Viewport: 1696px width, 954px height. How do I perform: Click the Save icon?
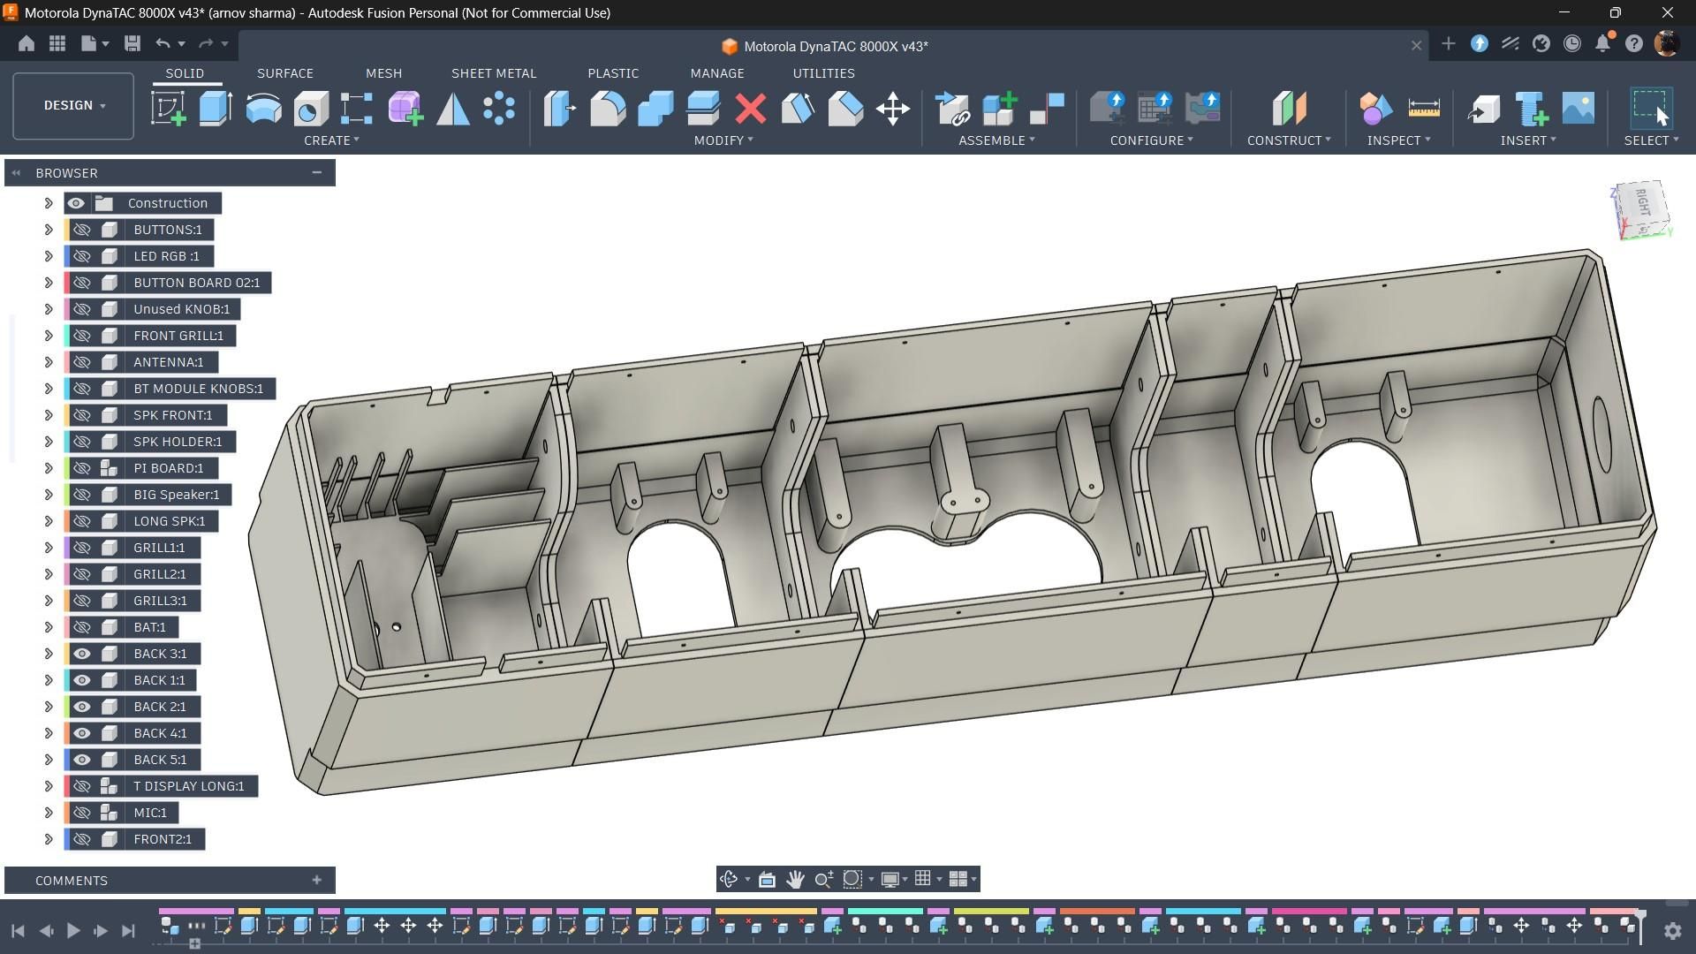(x=132, y=43)
